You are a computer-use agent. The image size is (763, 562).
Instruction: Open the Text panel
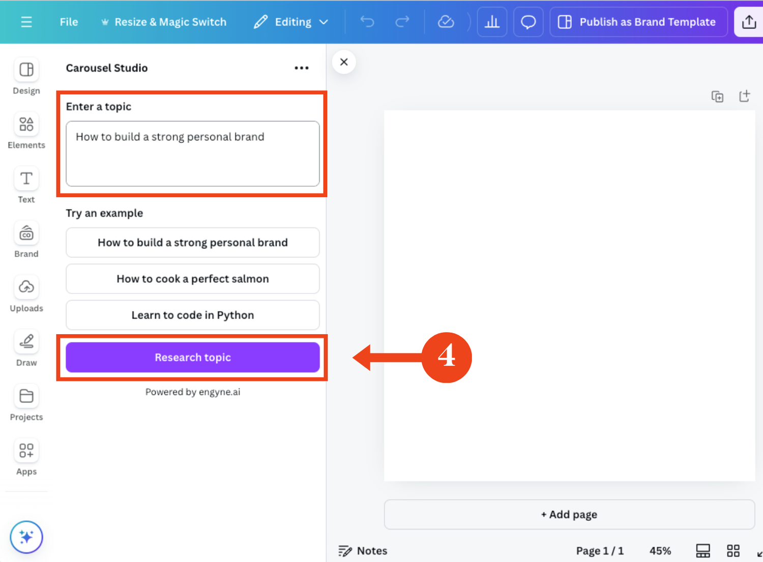point(26,185)
